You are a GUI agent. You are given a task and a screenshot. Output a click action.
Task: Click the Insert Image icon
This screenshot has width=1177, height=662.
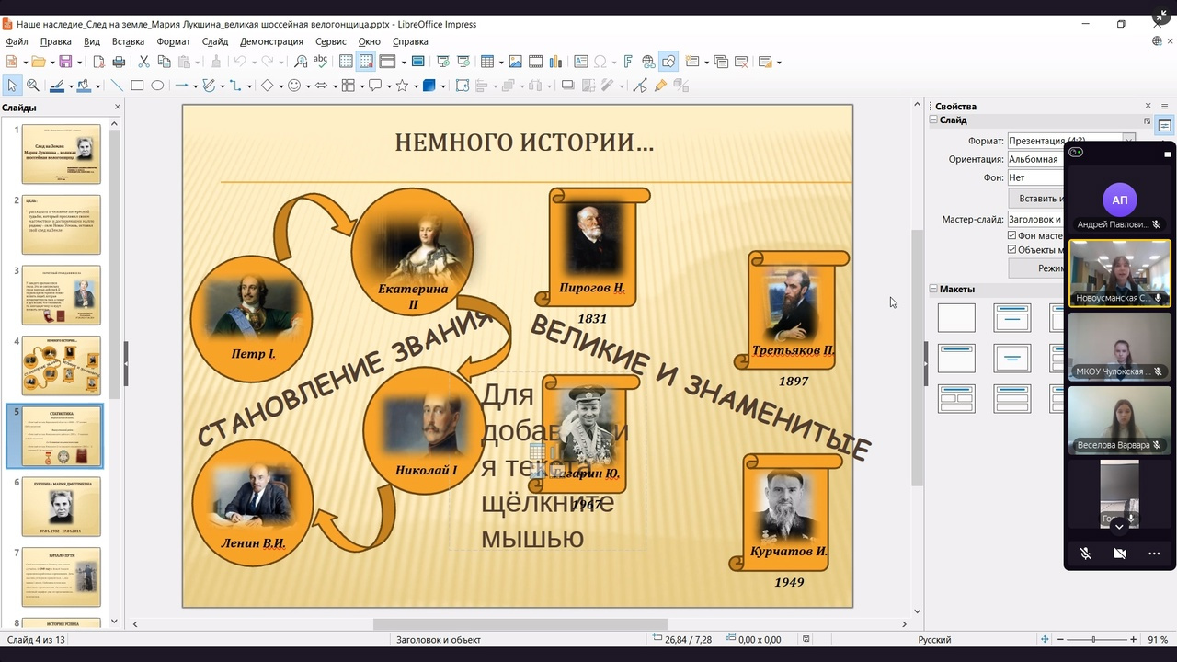(x=516, y=62)
